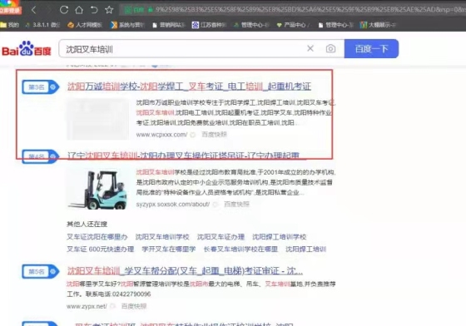Click the 第3名 rank badge

pos(41,87)
